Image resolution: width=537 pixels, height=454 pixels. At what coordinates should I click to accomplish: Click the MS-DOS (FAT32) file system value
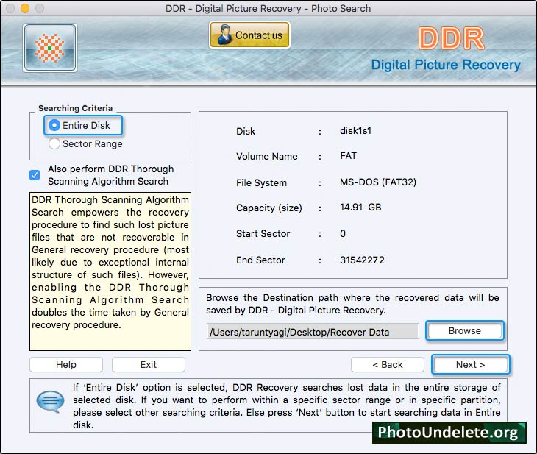pyautogui.click(x=378, y=182)
